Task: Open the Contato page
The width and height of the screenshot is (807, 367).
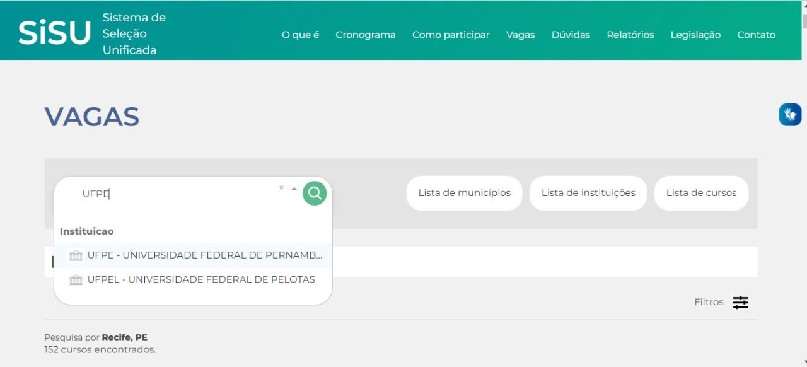Action: click(x=756, y=35)
